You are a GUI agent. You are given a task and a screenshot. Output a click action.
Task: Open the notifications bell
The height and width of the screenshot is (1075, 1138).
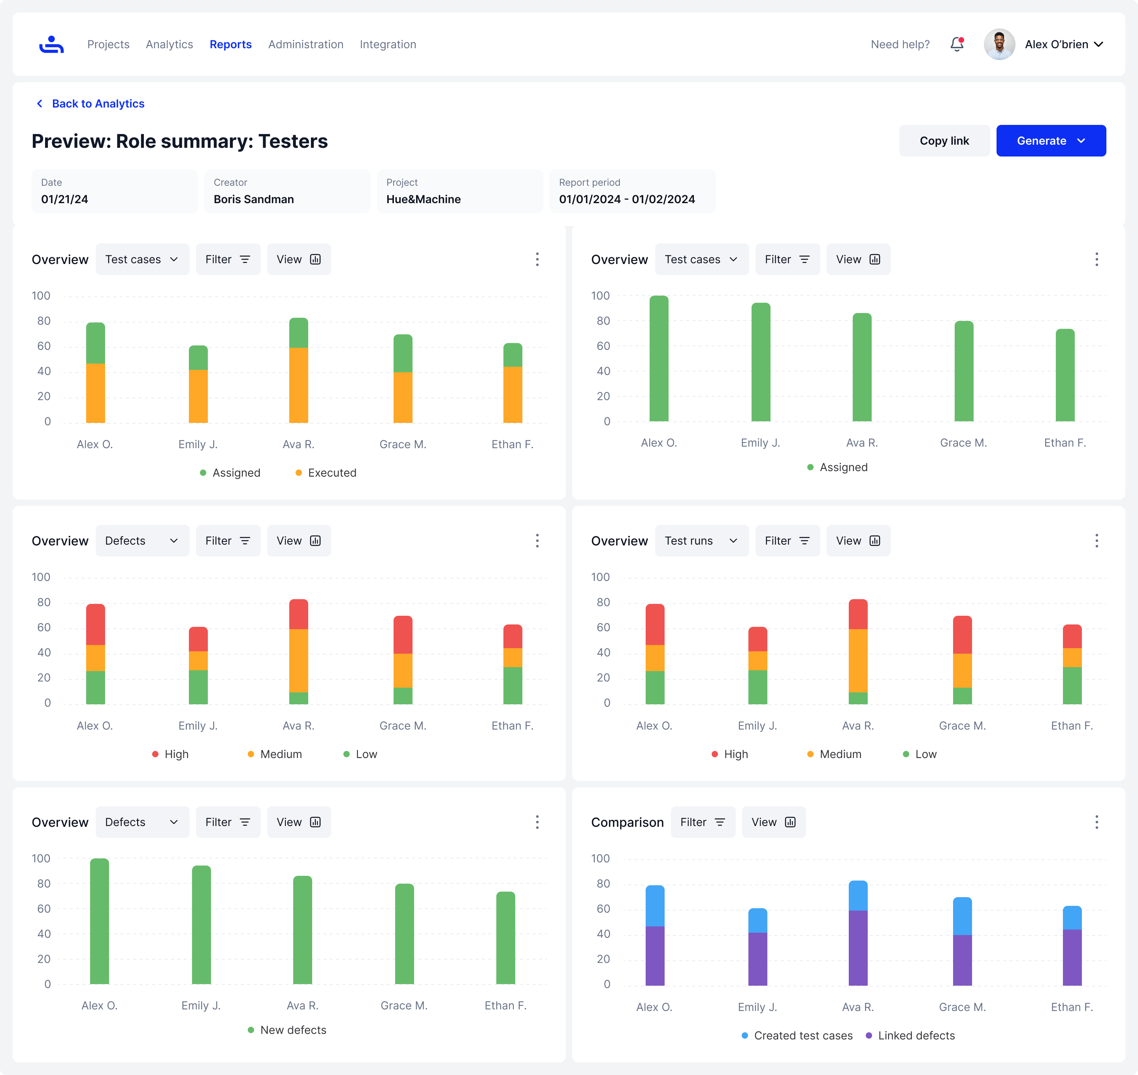(956, 44)
